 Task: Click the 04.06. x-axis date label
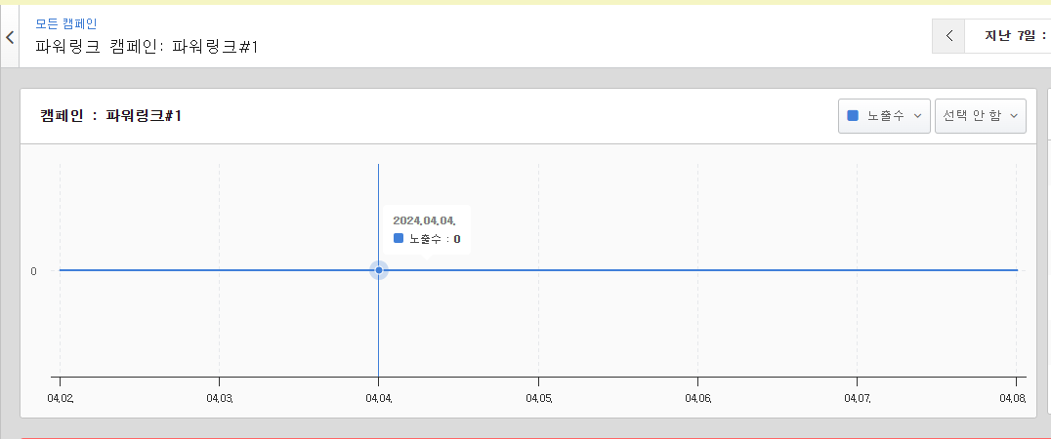[698, 398]
